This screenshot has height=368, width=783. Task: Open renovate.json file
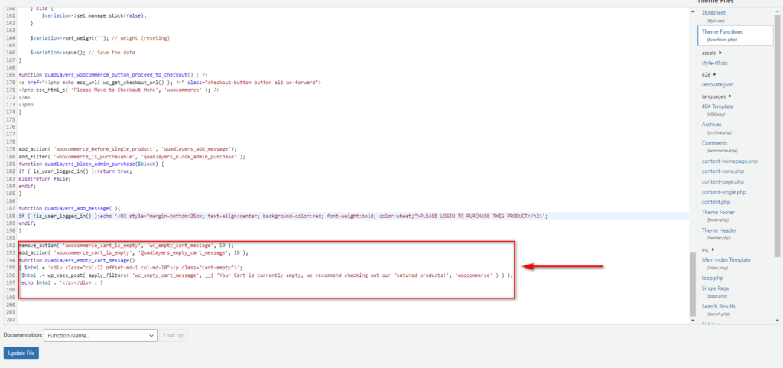click(717, 84)
